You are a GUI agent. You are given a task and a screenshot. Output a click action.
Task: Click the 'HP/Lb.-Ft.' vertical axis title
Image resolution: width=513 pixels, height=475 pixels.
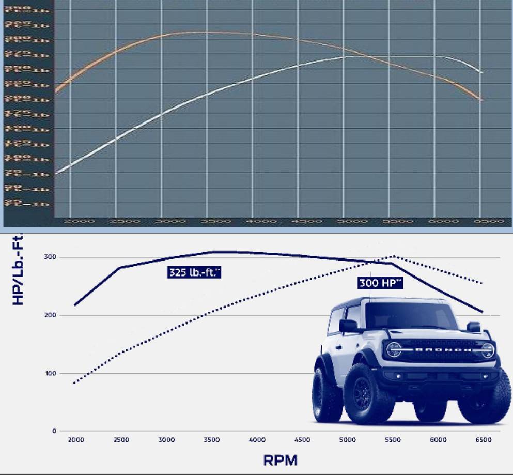18,269
